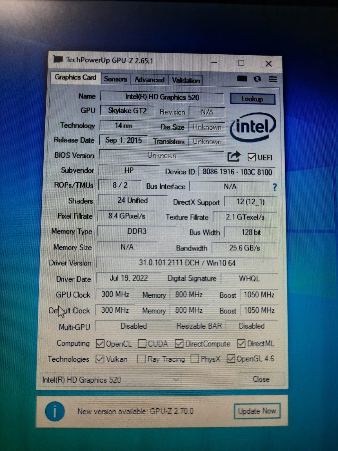
Task: Click the BIOS Version Unknown field
Action: pyautogui.click(x=162, y=156)
